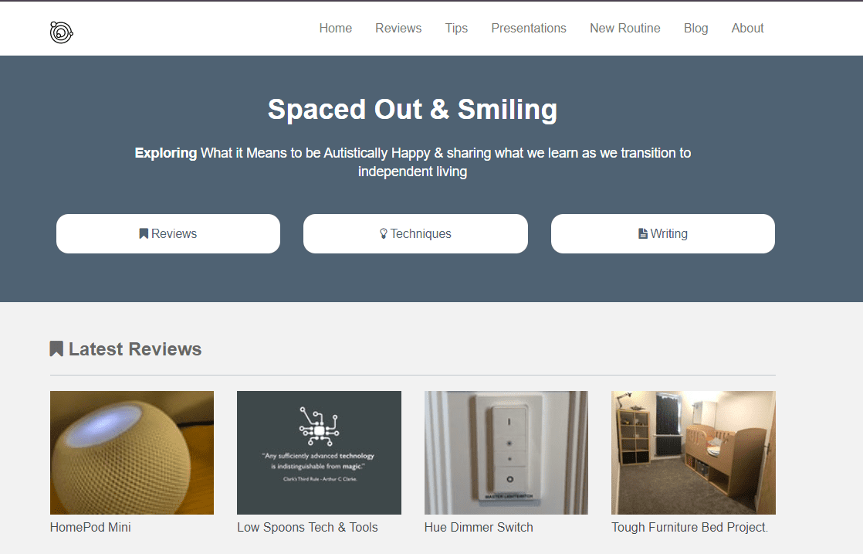The width and height of the screenshot is (863, 554).
Task: Open the Low Spoons Tech quote thumbnail
Action: point(320,453)
